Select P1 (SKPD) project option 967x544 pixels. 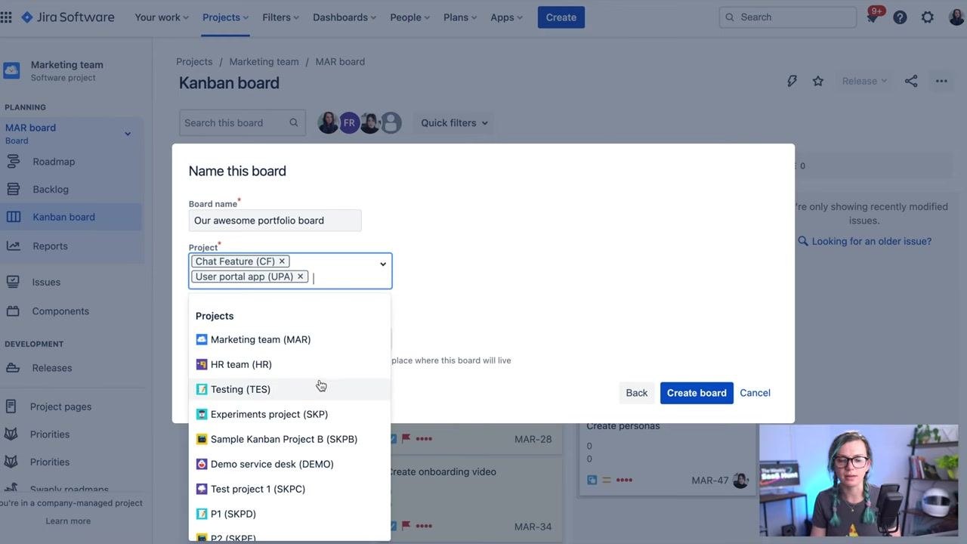click(x=289, y=514)
